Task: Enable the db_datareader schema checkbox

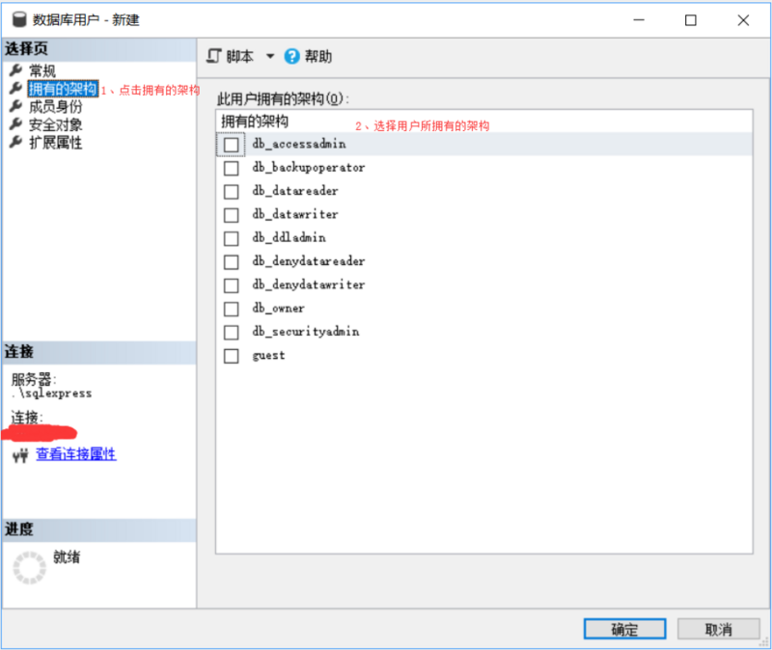Action: (x=231, y=191)
